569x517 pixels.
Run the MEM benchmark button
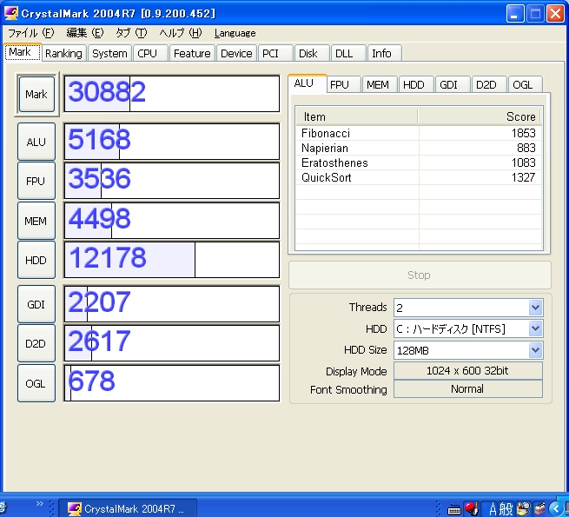click(36, 221)
